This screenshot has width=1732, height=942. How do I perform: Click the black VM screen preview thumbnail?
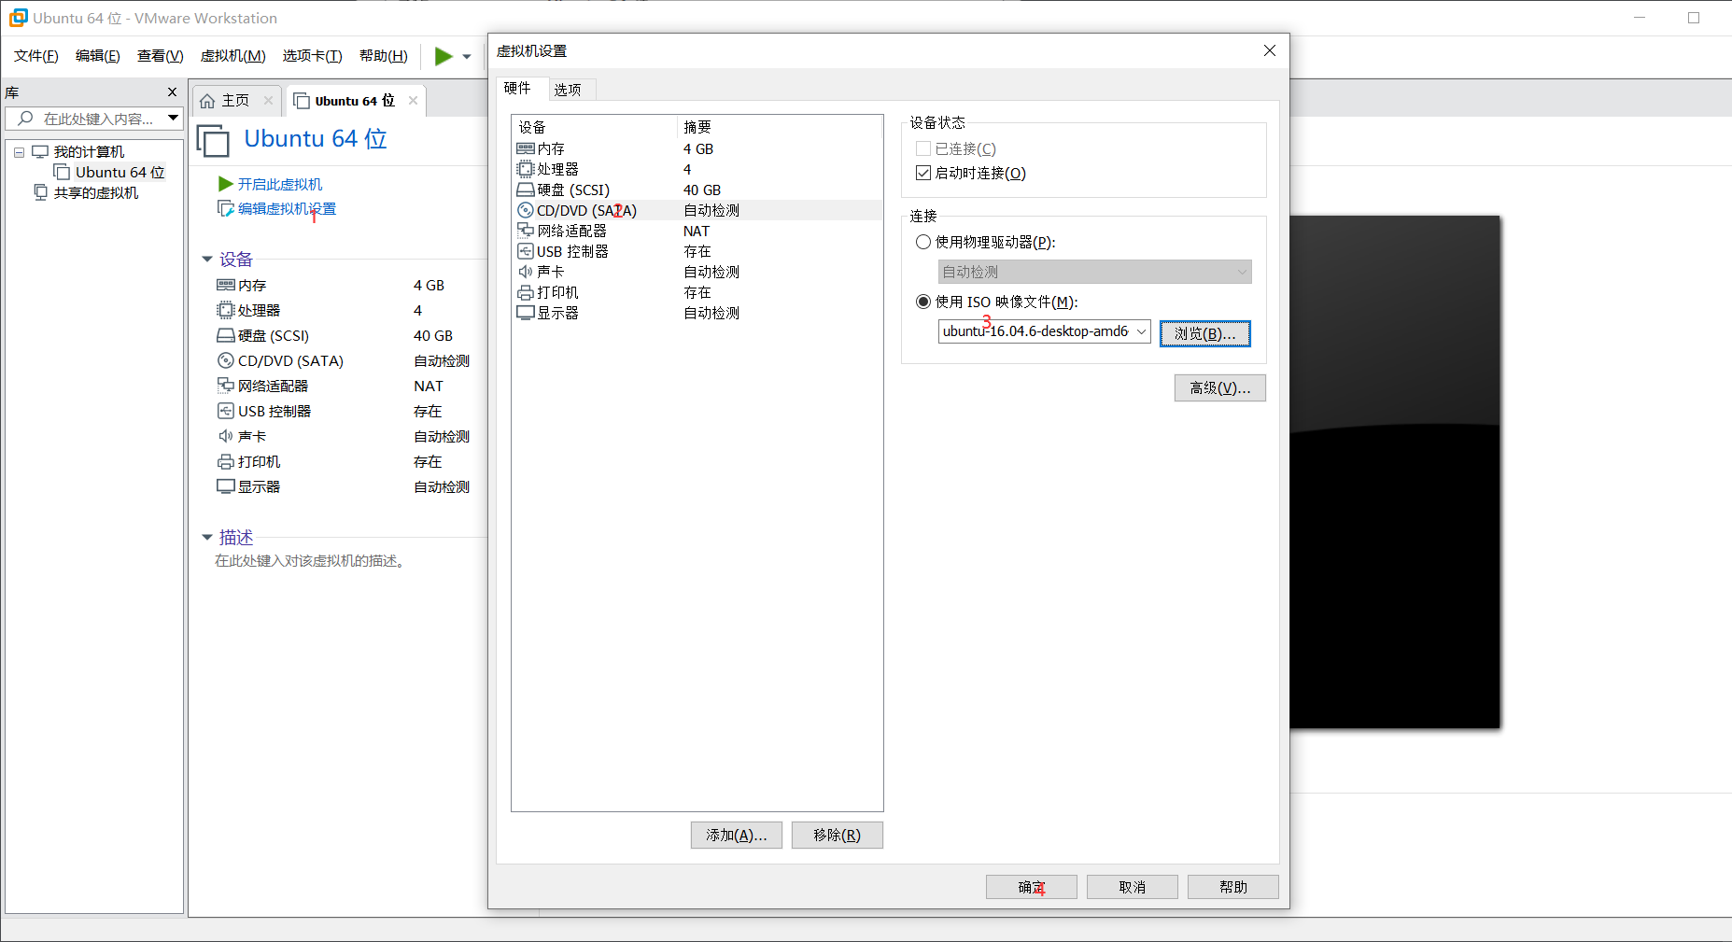pyautogui.click(x=1395, y=472)
